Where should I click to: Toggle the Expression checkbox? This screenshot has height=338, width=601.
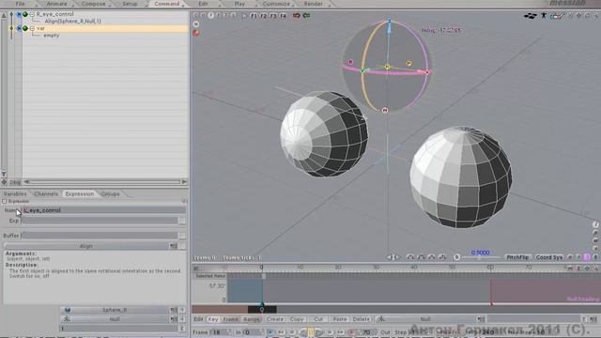[x=5, y=201]
